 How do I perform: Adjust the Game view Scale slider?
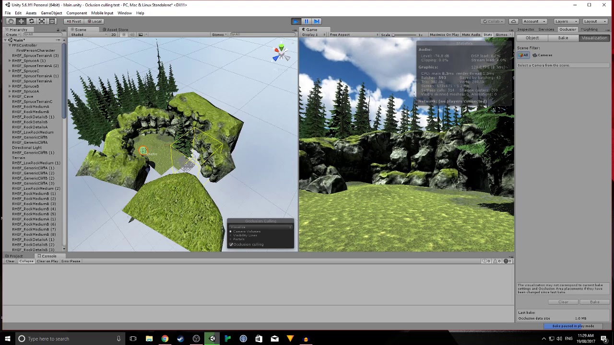(405, 34)
